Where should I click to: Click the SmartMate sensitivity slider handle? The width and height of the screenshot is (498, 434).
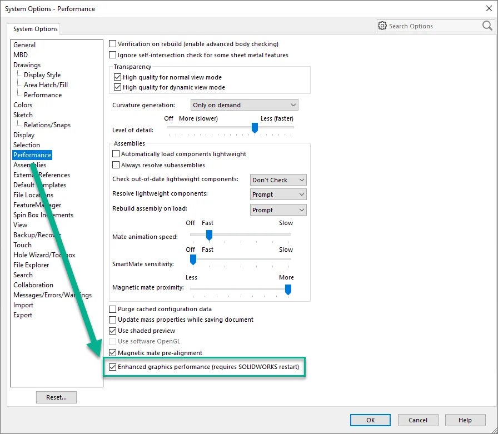tap(193, 260)
